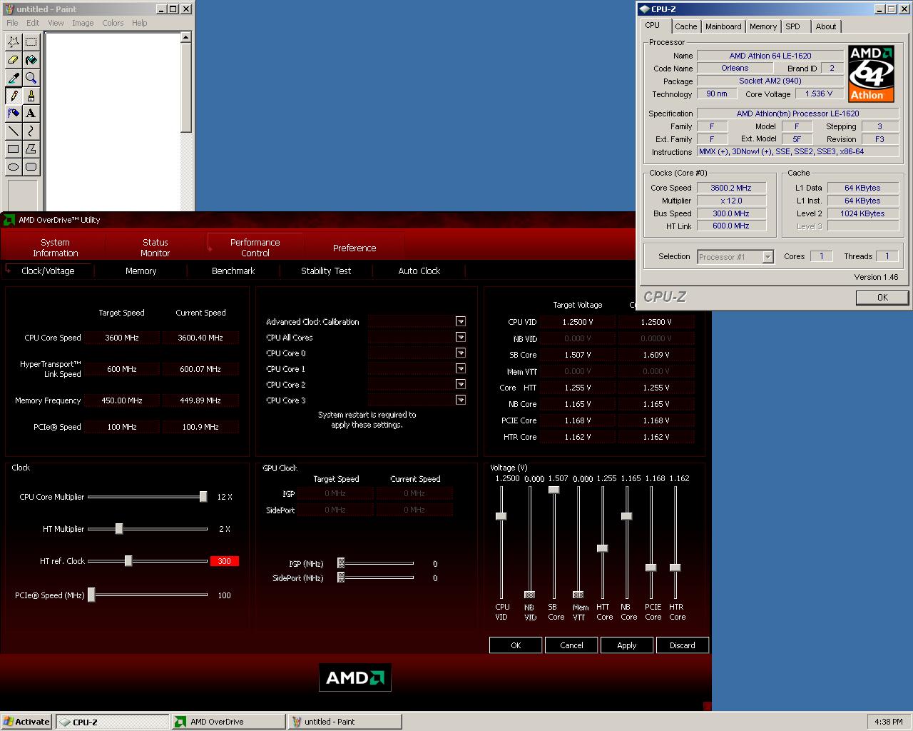This screenshot has width=913, height=731.
Task: Switch to the Mainboard tab in CPU-Z
Action: click(x=723, y=26)
